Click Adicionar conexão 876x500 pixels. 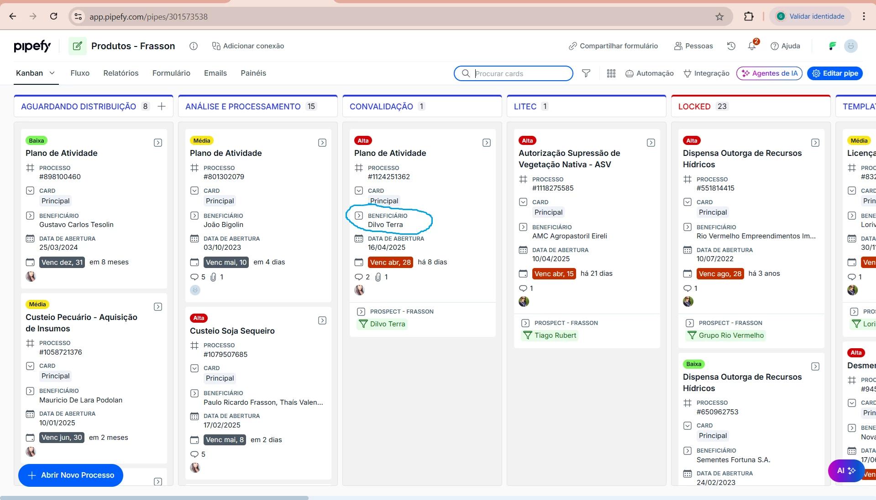(x=248, y=46)
